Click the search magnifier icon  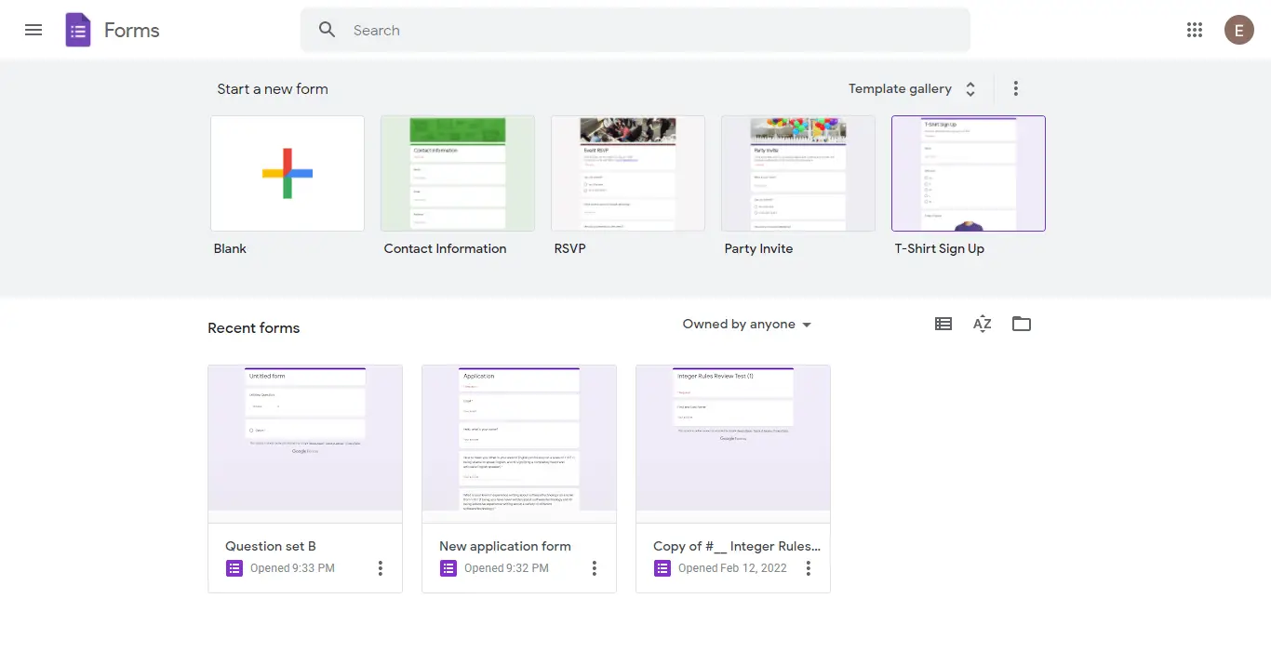(x=327, y=30)
